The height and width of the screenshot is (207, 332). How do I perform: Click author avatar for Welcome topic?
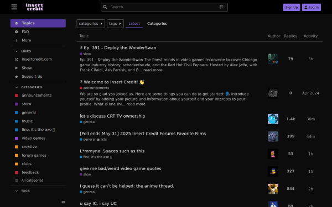[273, 93]
